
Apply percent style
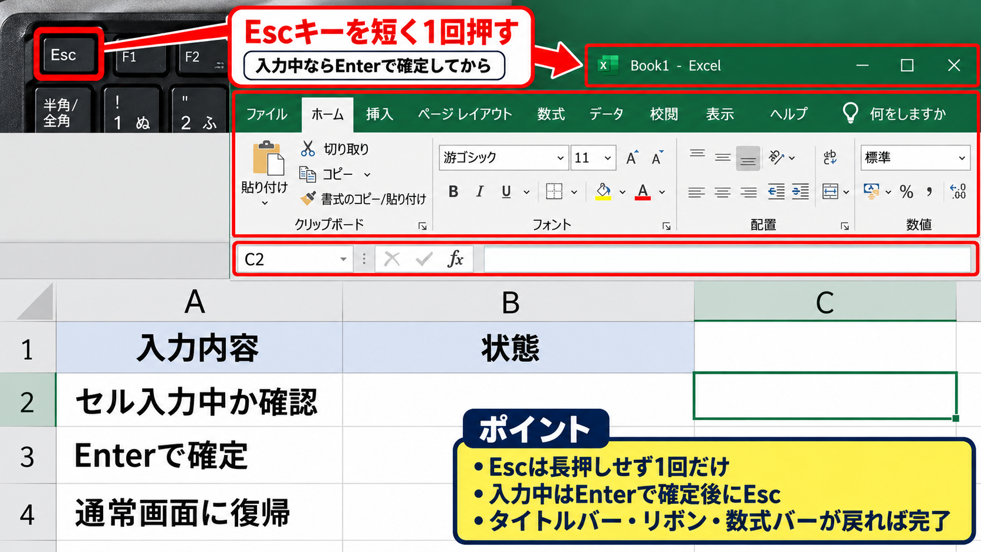906,192
